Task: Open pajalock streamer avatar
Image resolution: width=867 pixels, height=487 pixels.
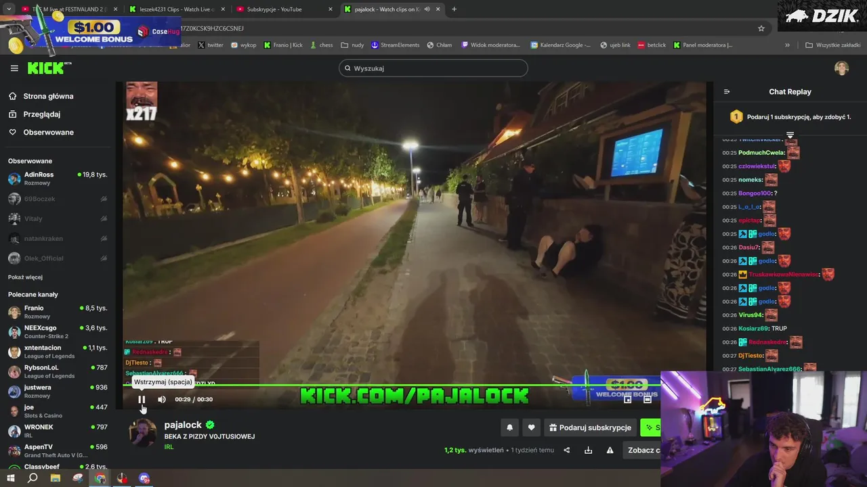Action: 143,433
